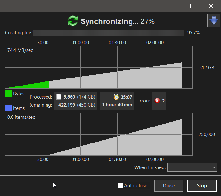Click the errors count number 2

163,101
